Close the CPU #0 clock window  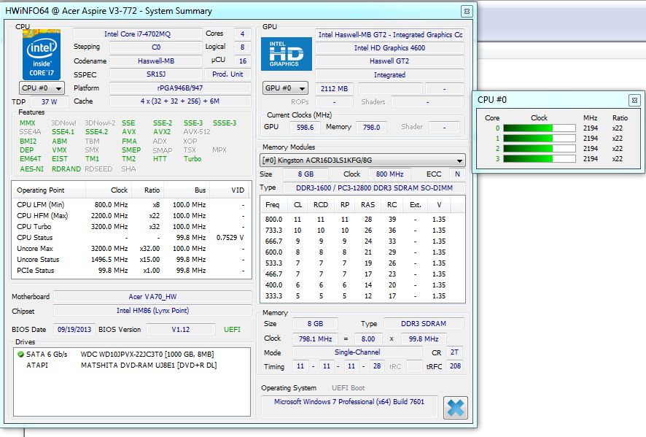(634, 100)
